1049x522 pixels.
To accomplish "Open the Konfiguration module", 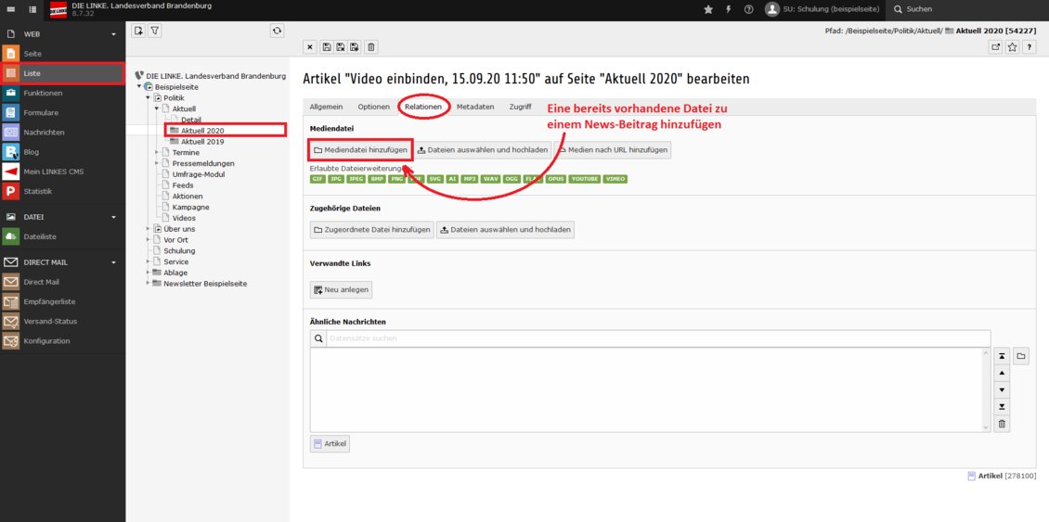I will click(x=62, y=341).
